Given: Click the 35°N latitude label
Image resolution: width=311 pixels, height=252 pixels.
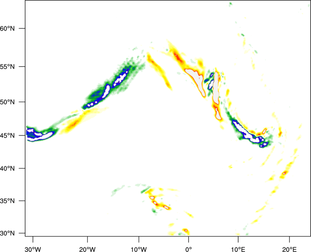Looking at the screenshot, I should tap(7, 201).
